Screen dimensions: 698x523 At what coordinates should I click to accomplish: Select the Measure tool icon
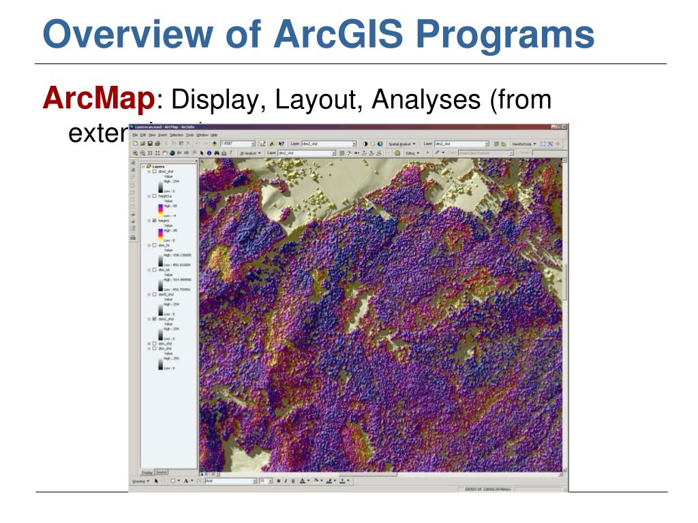[x=224, y=153]
